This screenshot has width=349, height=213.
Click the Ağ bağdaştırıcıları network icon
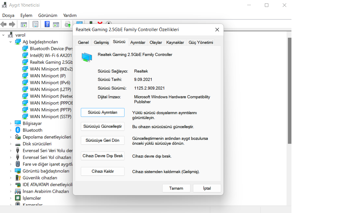click(18, 42)
